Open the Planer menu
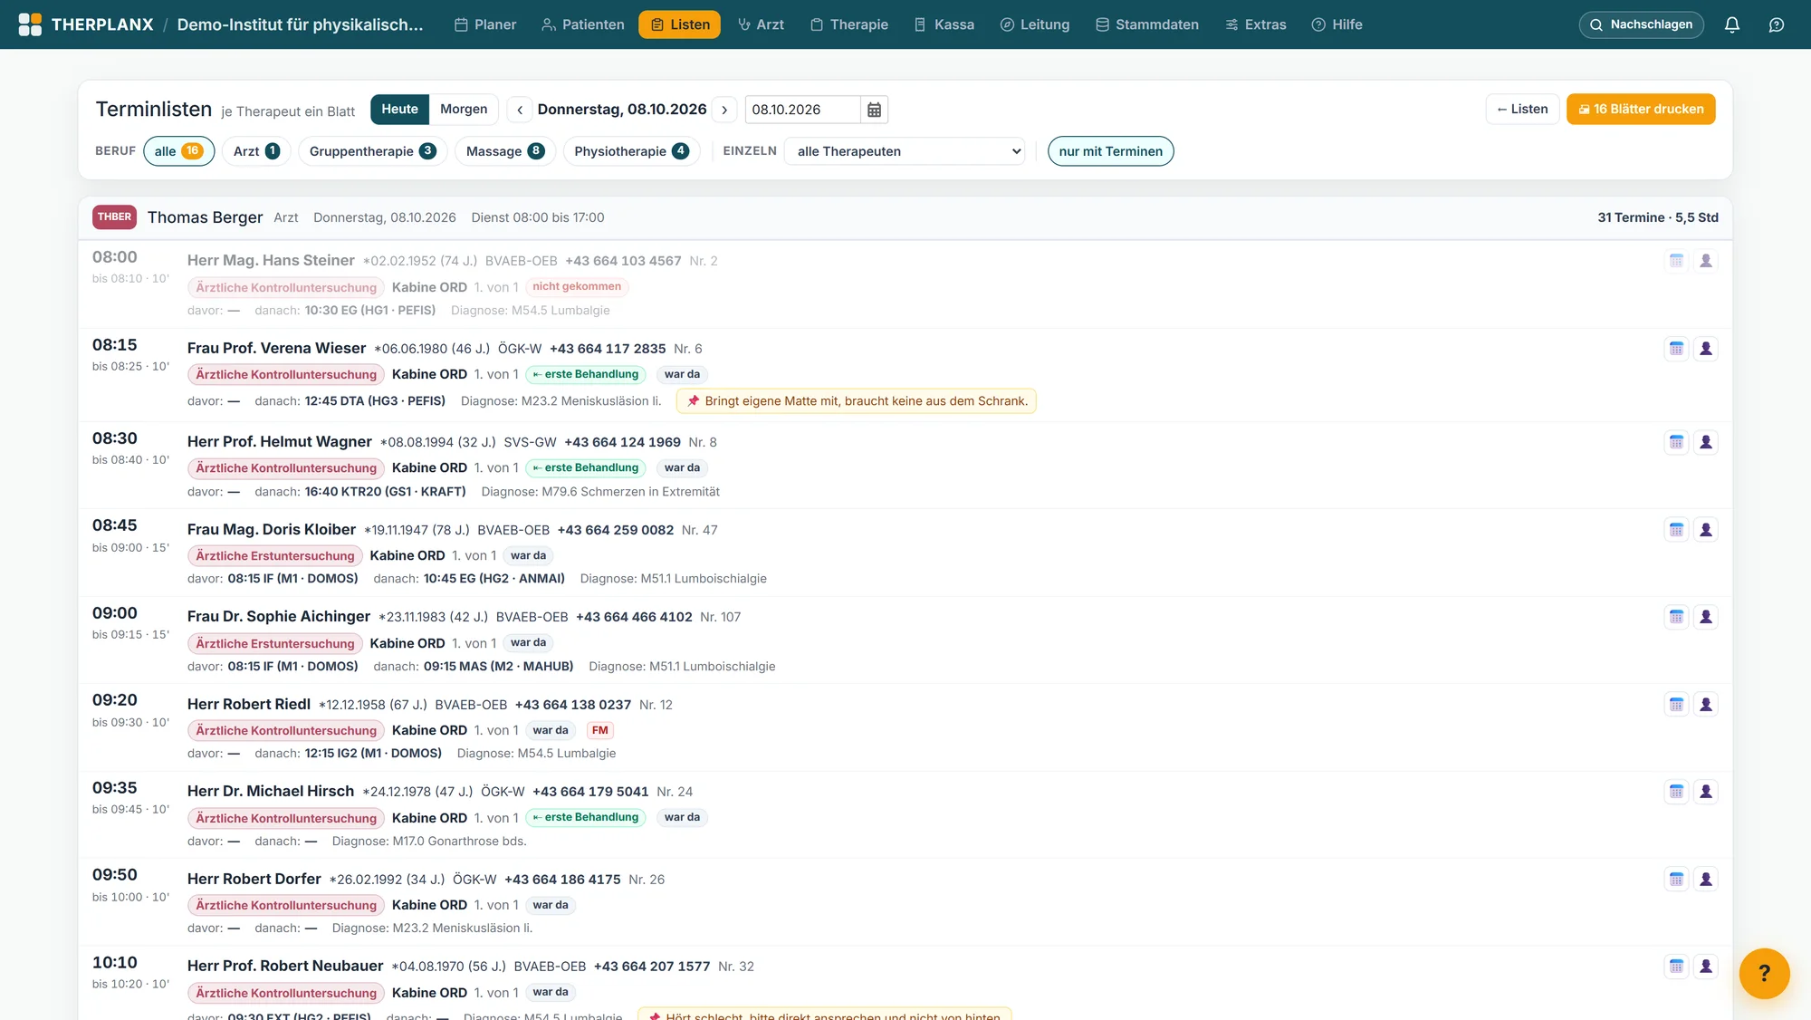1811x1020 pixels. (485, 24)
